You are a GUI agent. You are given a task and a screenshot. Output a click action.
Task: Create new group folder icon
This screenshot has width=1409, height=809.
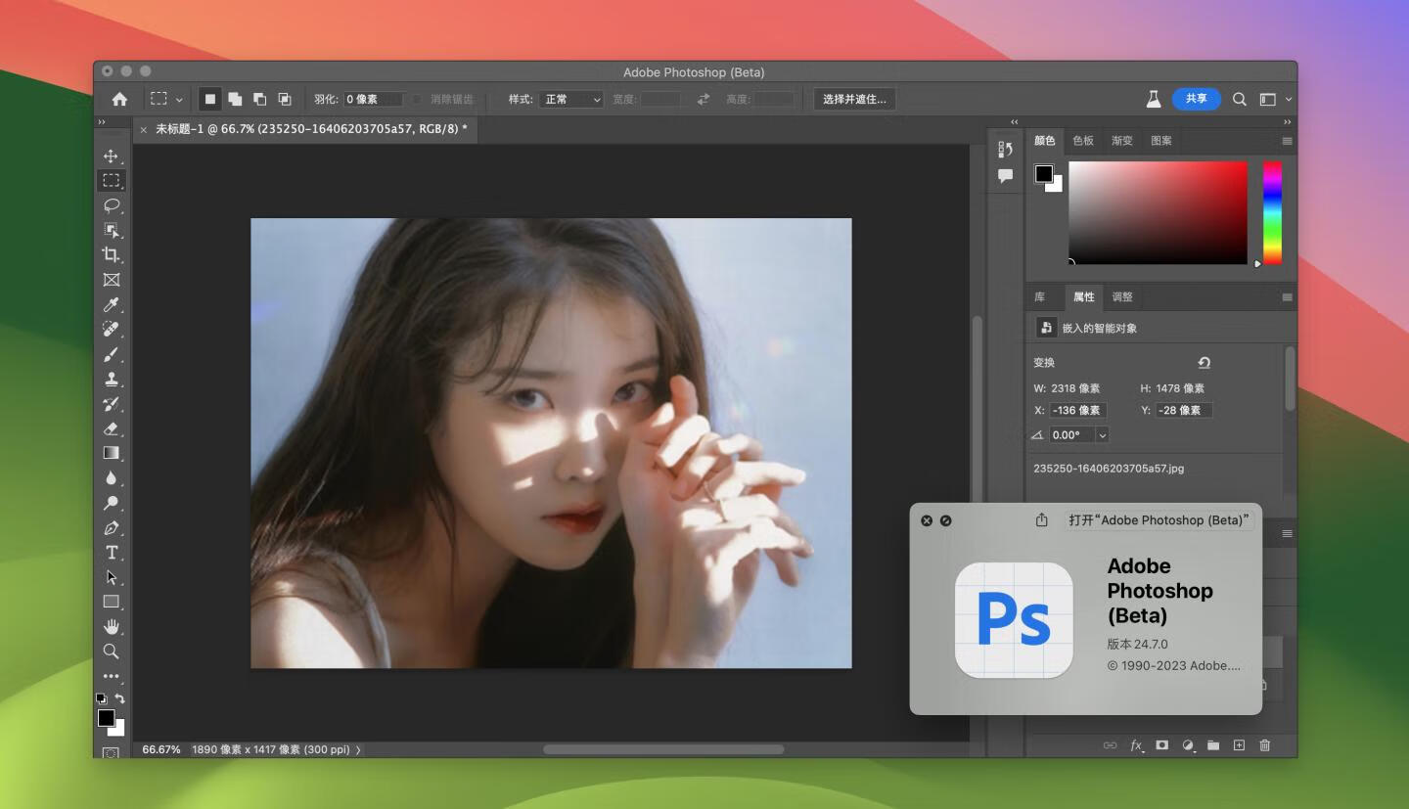[x=1213, y=745]
